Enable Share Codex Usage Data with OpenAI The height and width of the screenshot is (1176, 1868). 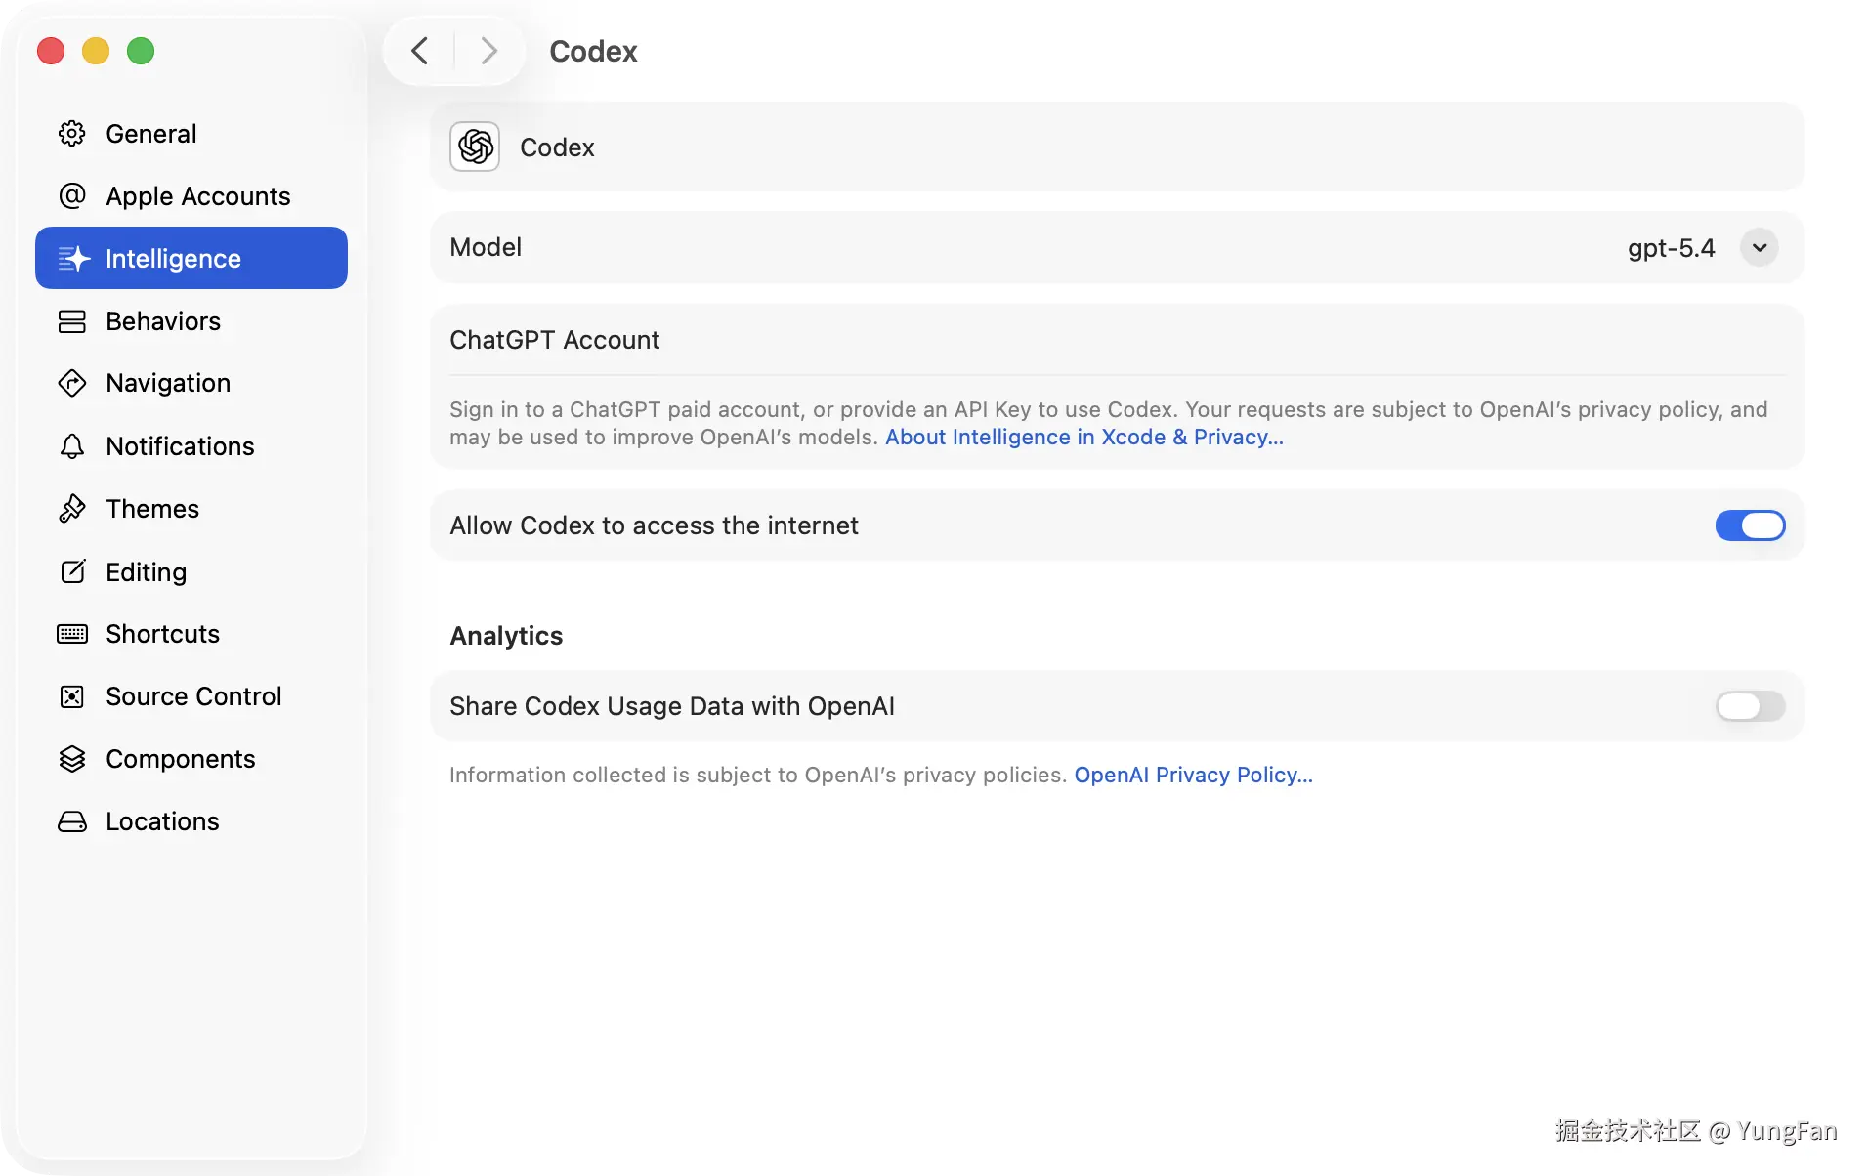click(x=1749, y=706)
